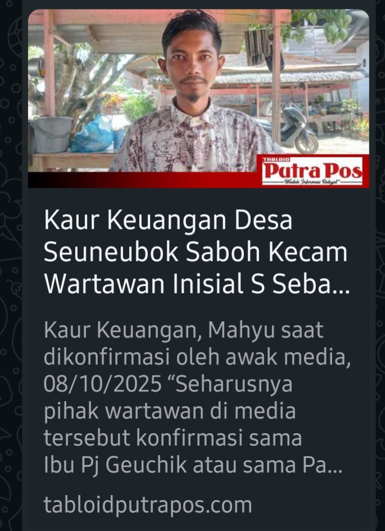
Task: Tap the Kaur Keuangan Desa headline title
Action: point(196,252)
